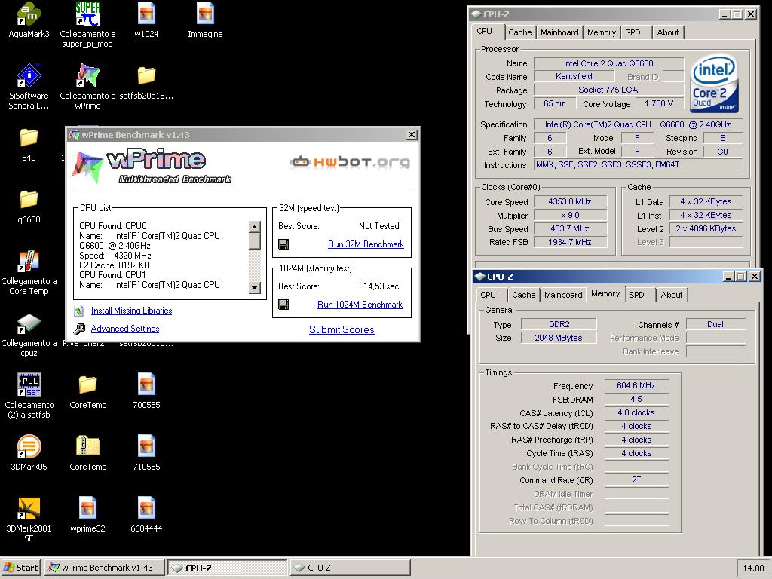Click Submit Scores link
This screenshot has width=772, height=579.
[342, 330]
